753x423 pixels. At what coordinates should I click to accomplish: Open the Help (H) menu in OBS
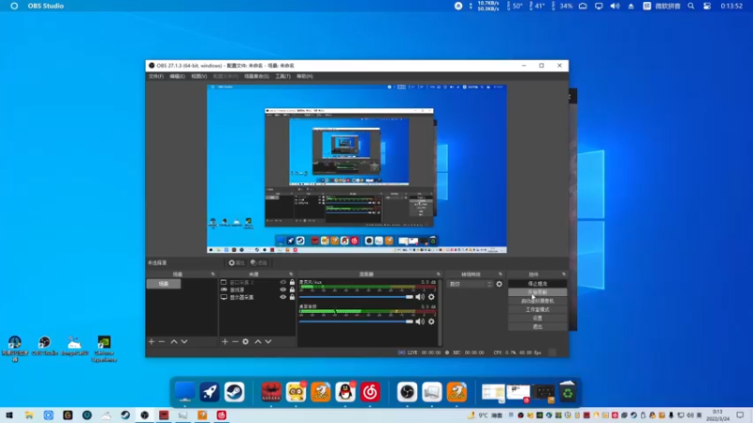(304, 76)
